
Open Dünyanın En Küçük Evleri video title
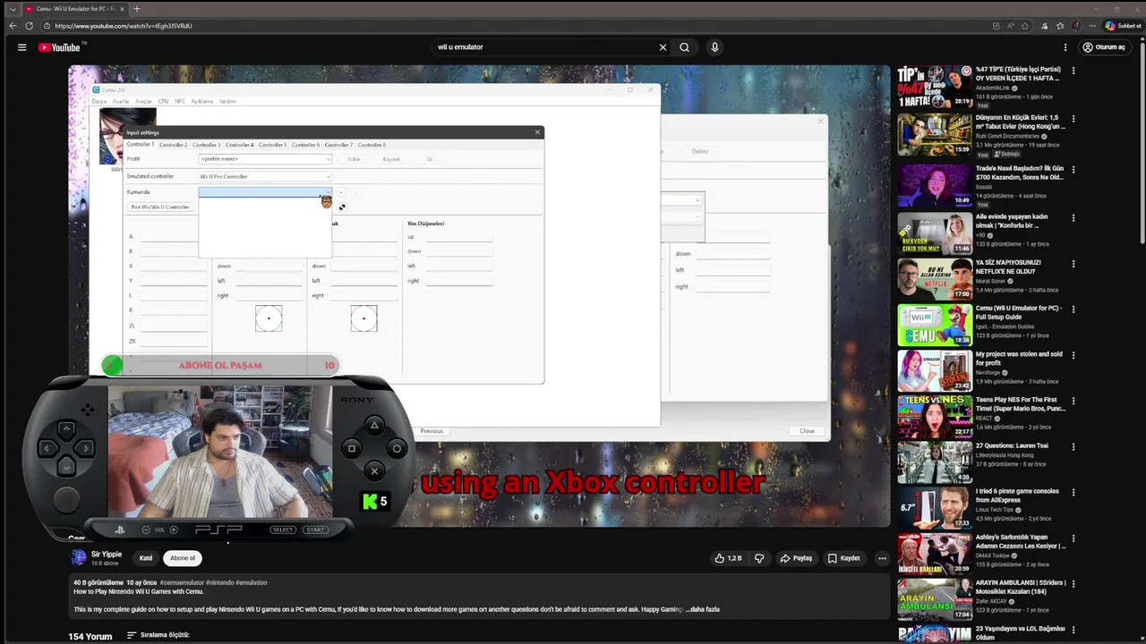(x=1019, y=122)
